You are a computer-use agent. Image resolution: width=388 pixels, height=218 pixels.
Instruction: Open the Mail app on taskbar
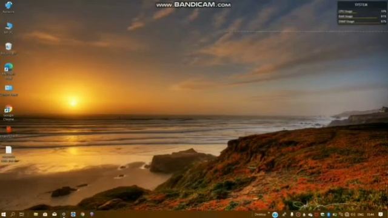tap(55, 214)
